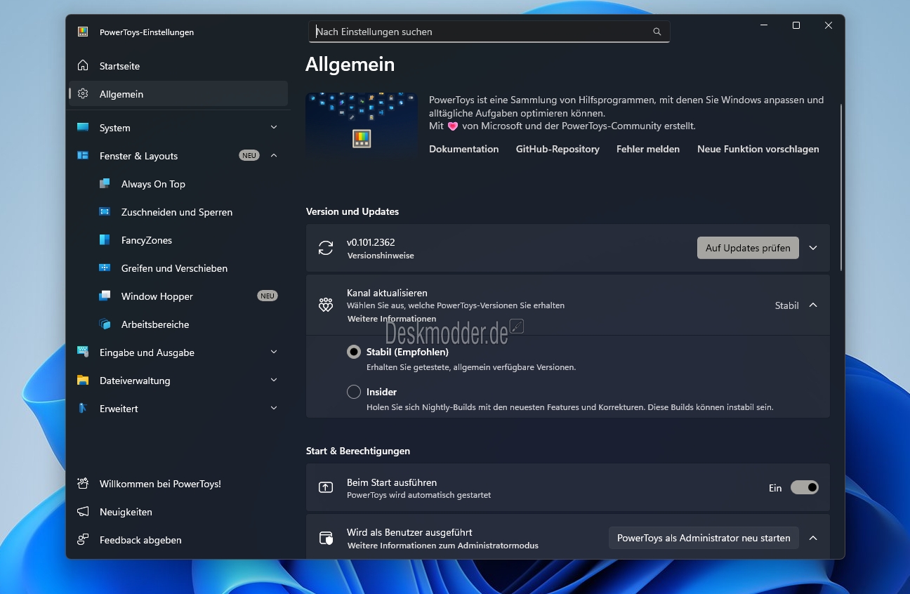Screen dimensions: 910x594
Task: Expand the Erweitert section chevron
Action: tap(274, 408)
